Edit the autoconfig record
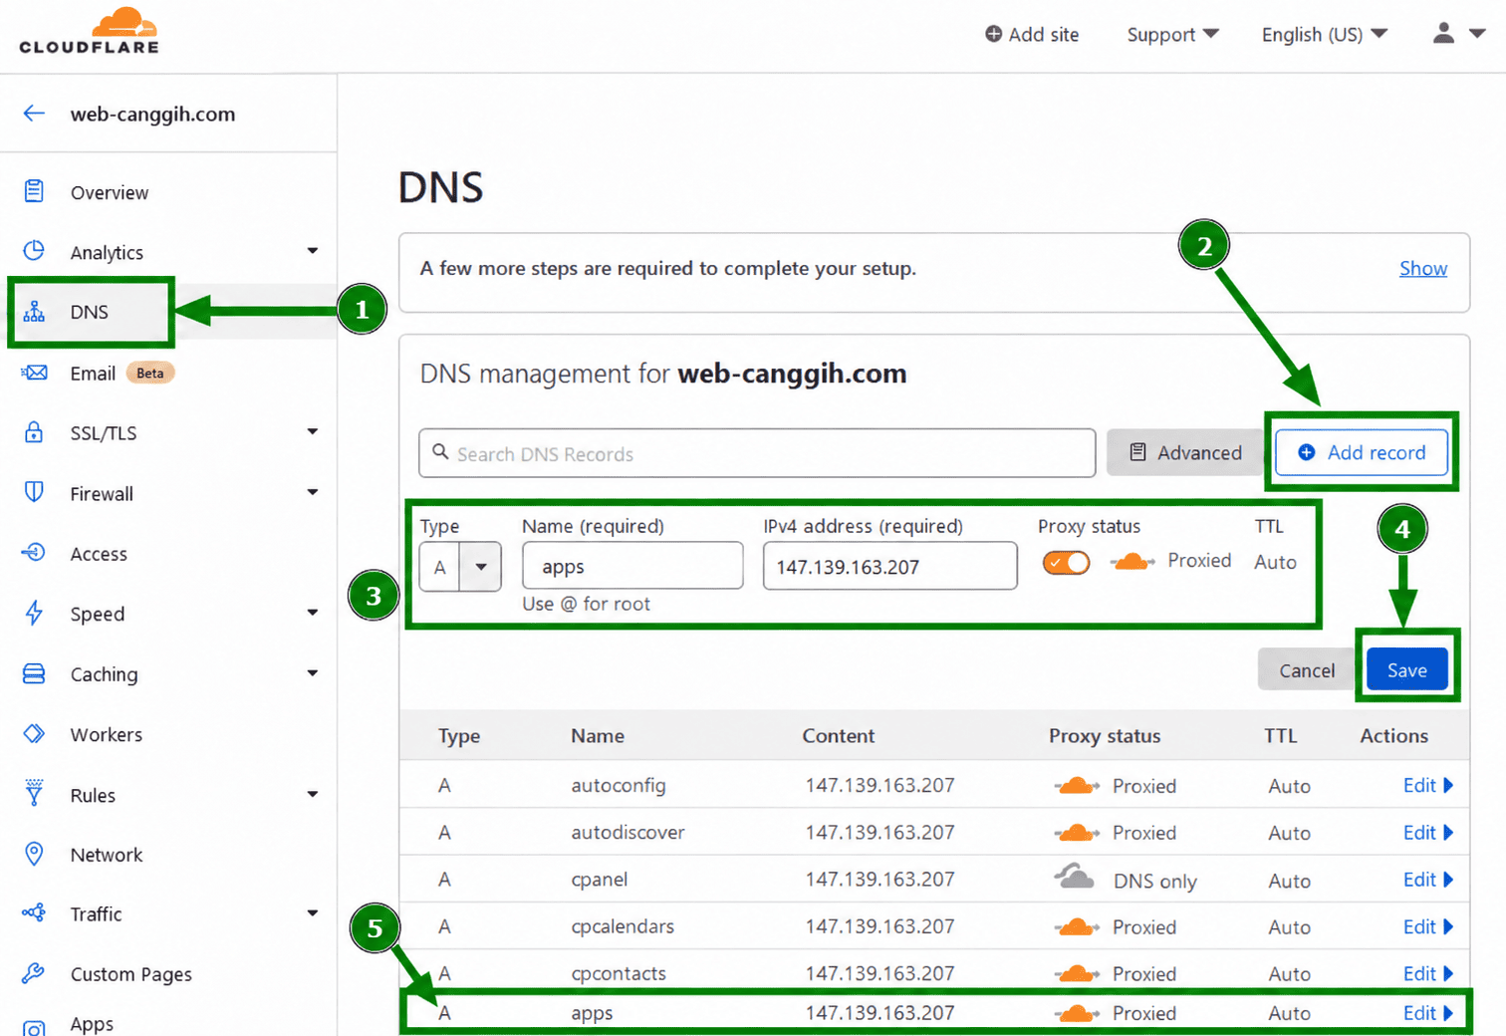This screenshot has height=1036, width=1506. coord(1428,785)
